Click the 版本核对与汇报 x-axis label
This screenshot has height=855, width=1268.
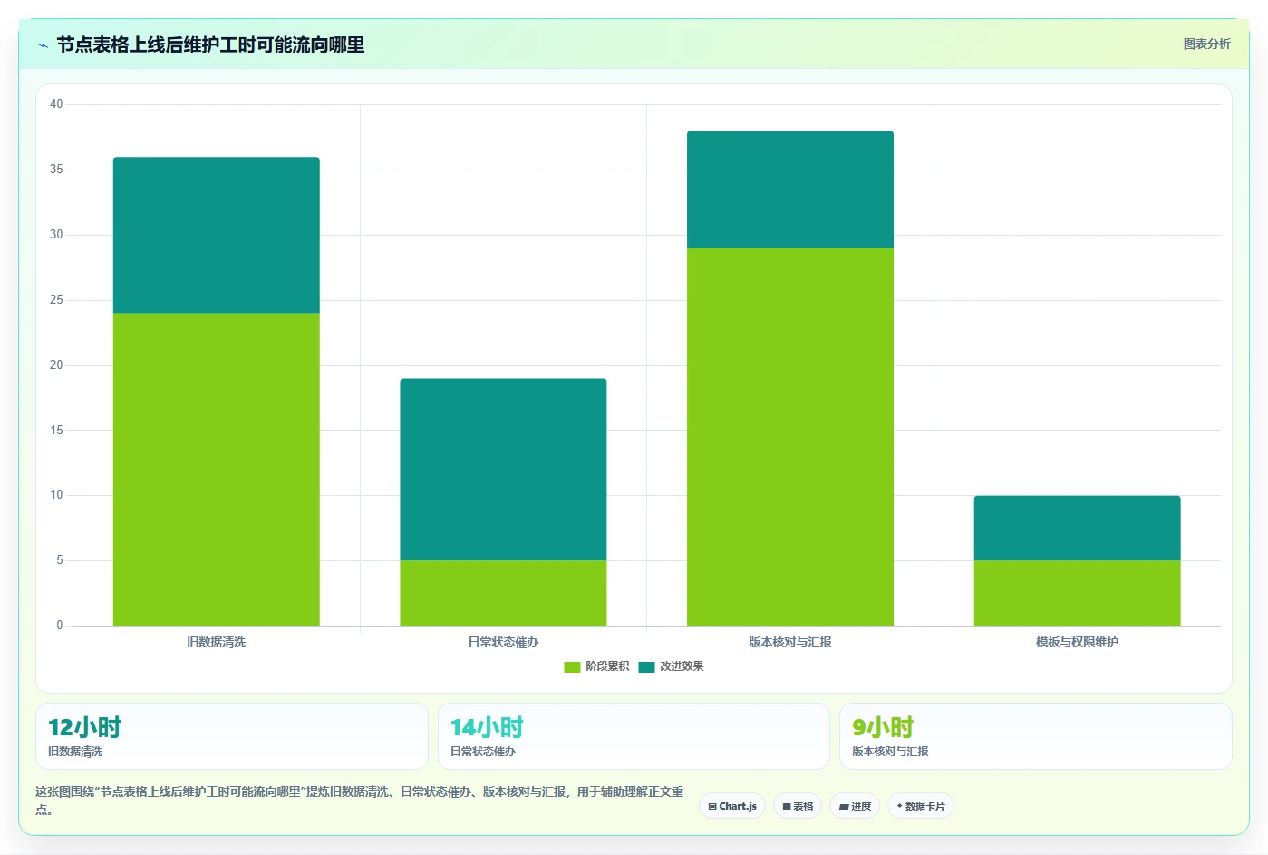tap(790, 642)
